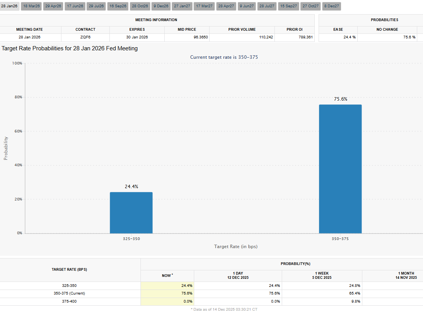Select the 17 Mar27 meeting tab
This screenshot has width=423, height=313.
pyautogui.click(x=204, y=6)
